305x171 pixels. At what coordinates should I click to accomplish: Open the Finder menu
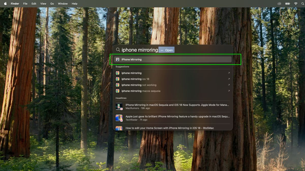coord(15,4)
